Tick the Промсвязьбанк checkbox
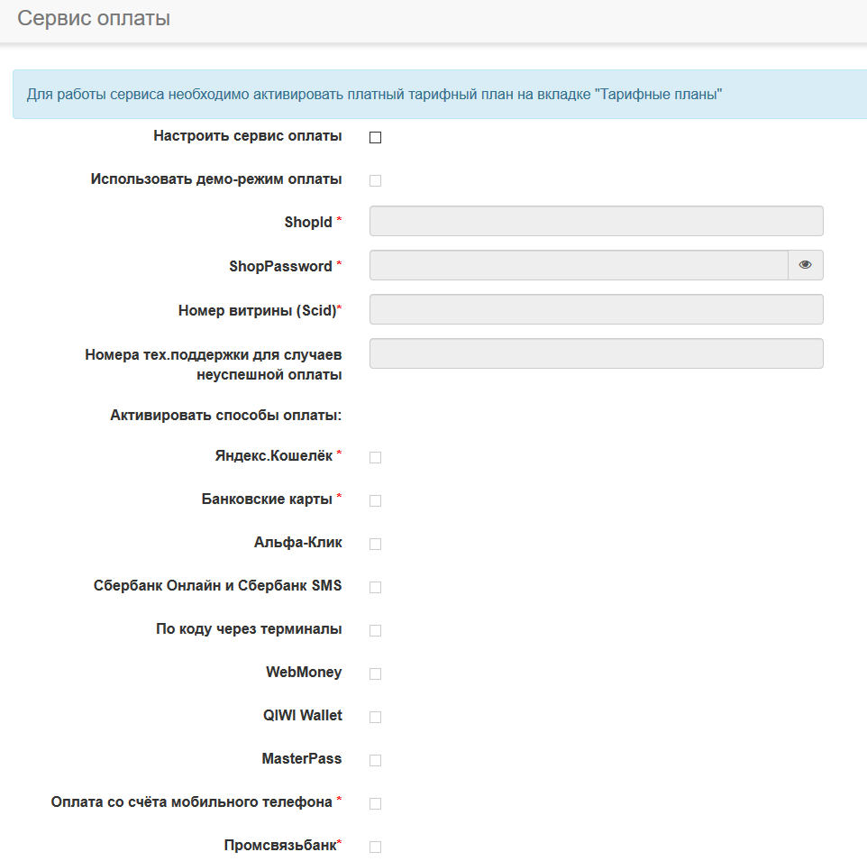Screen dimensions: 867x861 pos(376,847)
